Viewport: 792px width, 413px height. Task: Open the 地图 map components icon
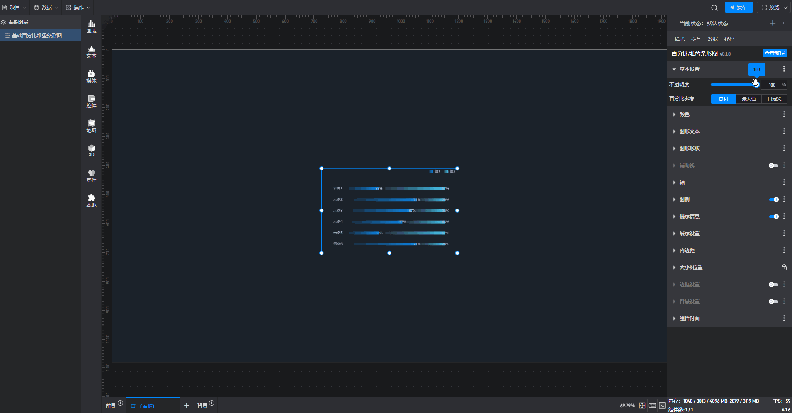[91, 126]
